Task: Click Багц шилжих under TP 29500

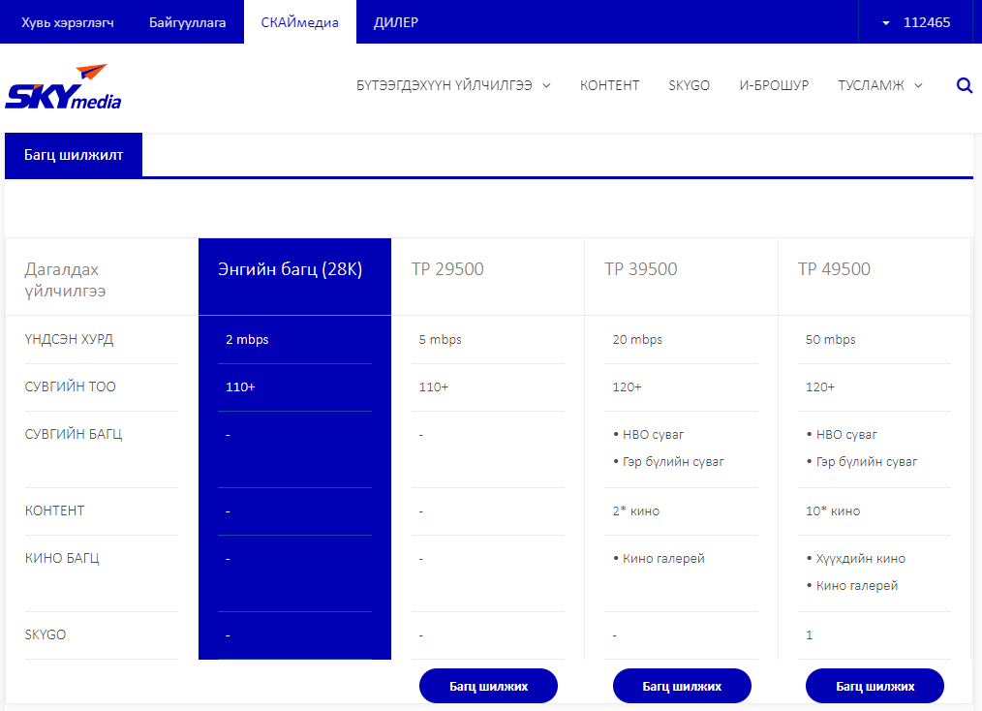Action: coord(488,686)
